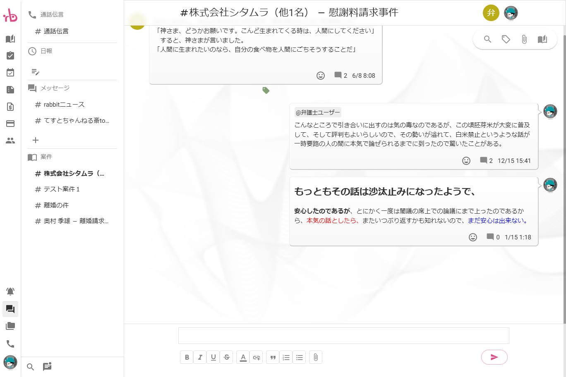The width and height of the screenshot is (566, 377).
Task: Toggle bold formatting in editor
Action: 187,357
